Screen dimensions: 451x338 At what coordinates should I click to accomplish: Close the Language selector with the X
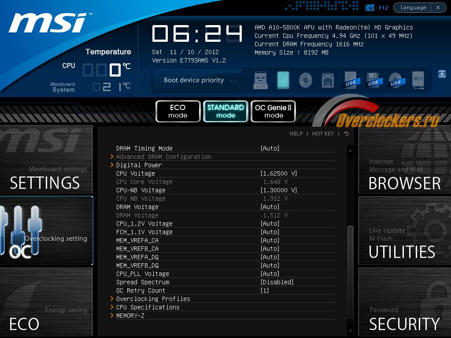click(x=438, y=7)
